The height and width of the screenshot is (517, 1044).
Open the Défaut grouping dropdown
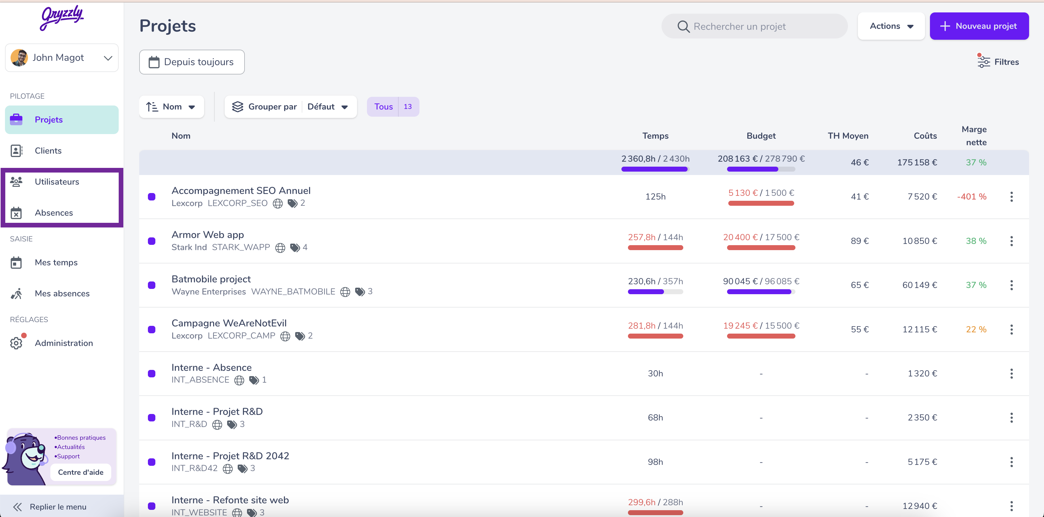coord(327,106)
